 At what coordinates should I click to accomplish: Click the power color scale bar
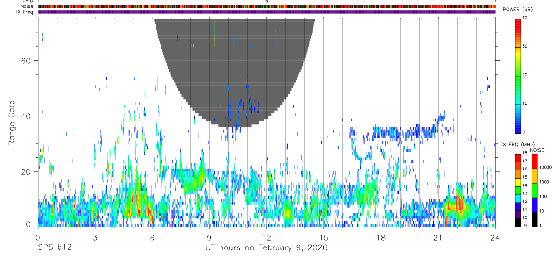(x=518, y=75)
